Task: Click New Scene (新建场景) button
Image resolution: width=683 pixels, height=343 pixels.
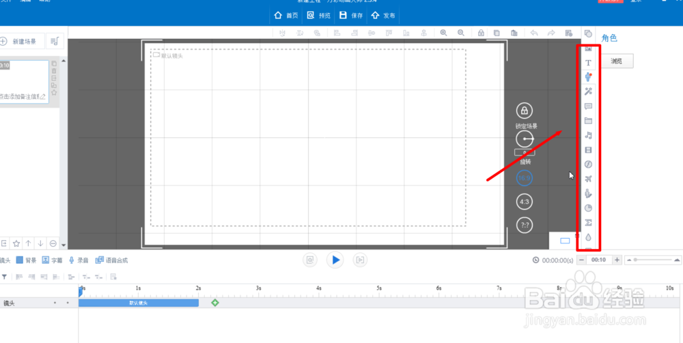Action: click(23, 42)
